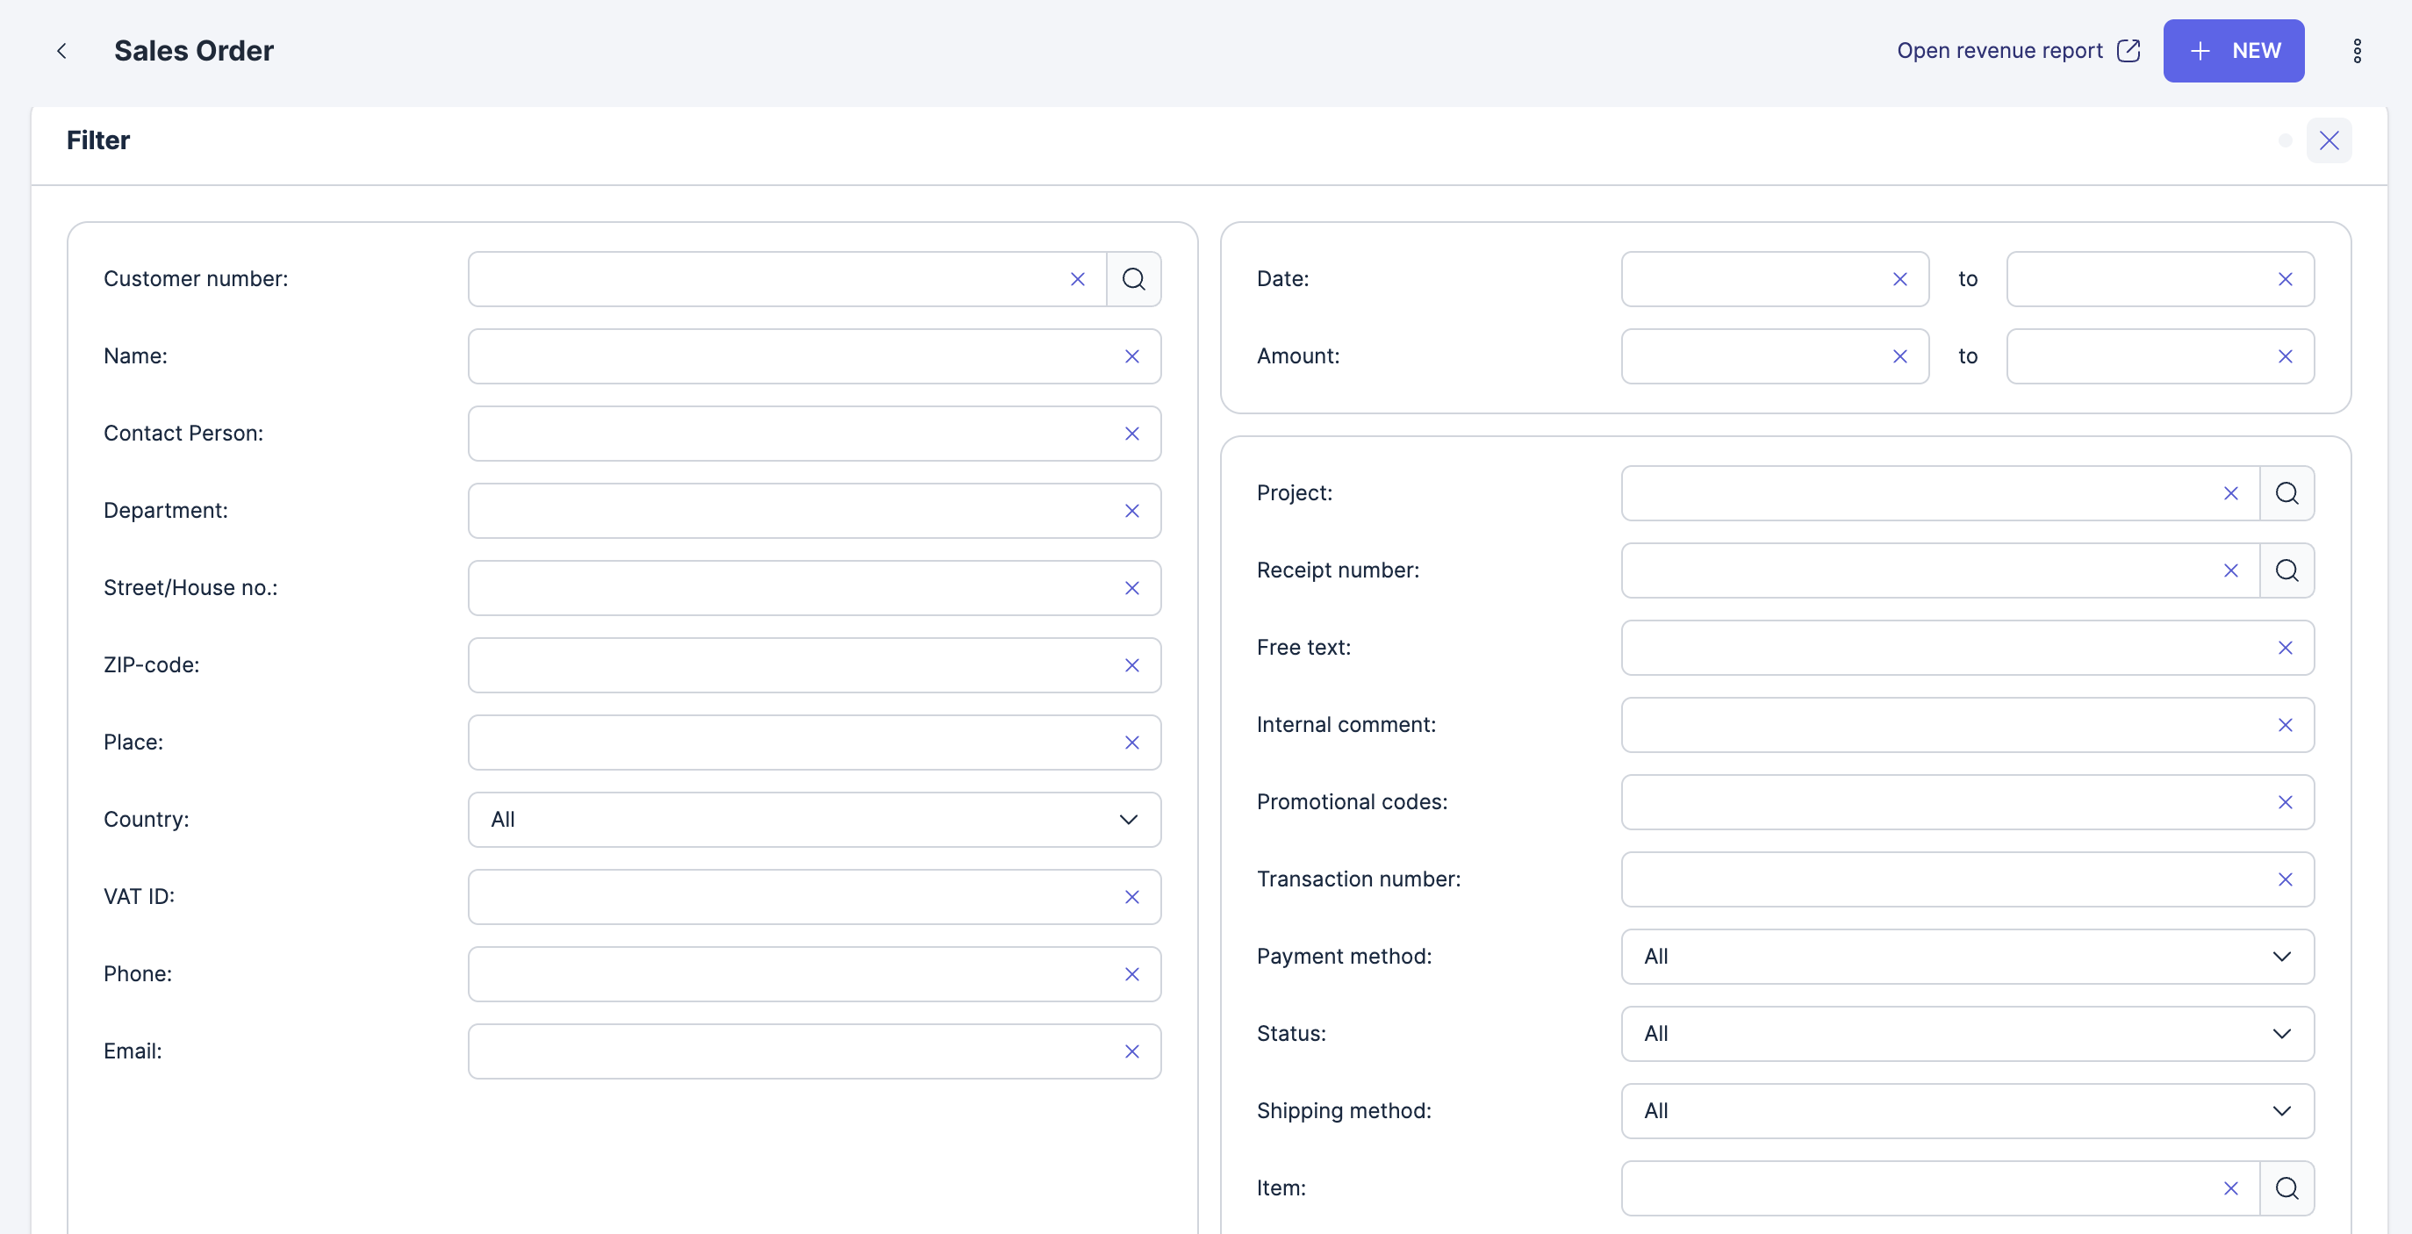Clear the Email field with its X
The height and width of the screenshot is (1234, 2412).
click(1131, 1051)
